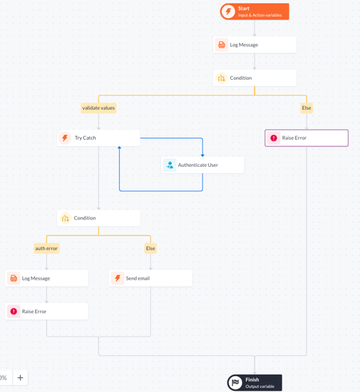360x392 pixels.
Task: Click the Else label above Send email
Action: coord(151,249)
